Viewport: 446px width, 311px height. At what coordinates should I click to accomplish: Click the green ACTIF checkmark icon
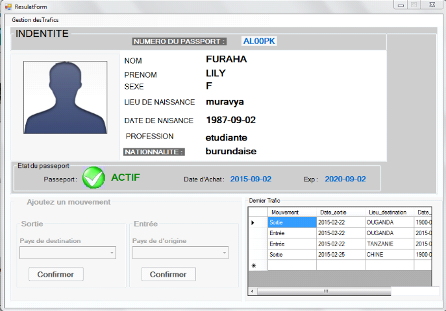pos(93,178)
